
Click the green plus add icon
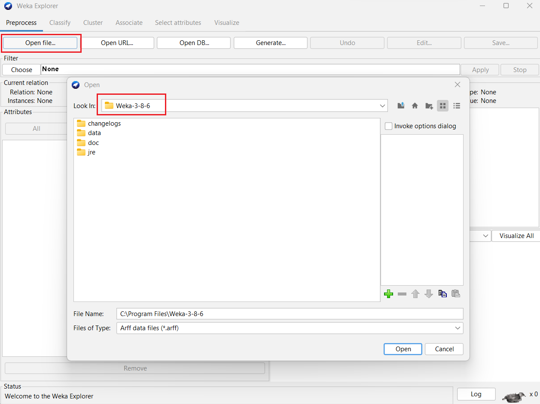point(388,294)
